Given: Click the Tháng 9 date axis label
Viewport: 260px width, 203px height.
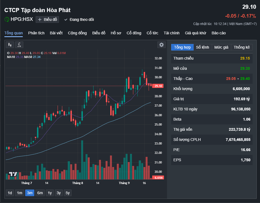Looking at the screenshot, I should click(x=124, y=183).
